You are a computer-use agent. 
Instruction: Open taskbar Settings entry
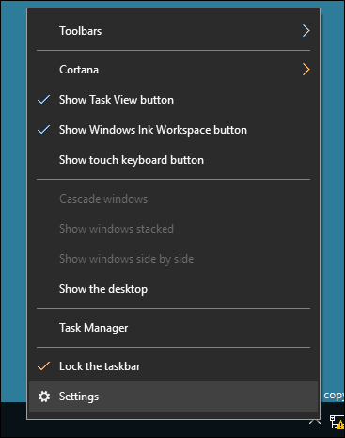[x=173, y=397]
